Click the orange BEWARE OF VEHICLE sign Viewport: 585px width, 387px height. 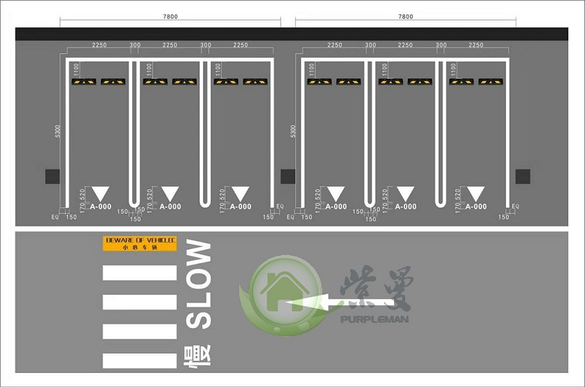(x=140, y=243)
